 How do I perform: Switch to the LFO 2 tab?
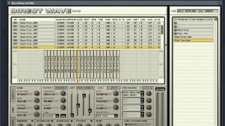click(x=114, y=88)
